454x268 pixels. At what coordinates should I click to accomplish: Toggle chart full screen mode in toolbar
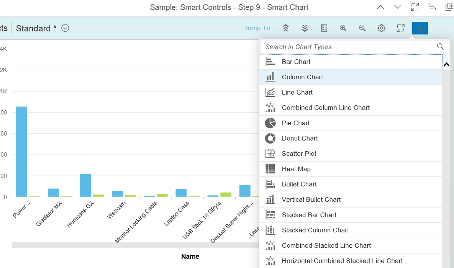tap(400, 28)
